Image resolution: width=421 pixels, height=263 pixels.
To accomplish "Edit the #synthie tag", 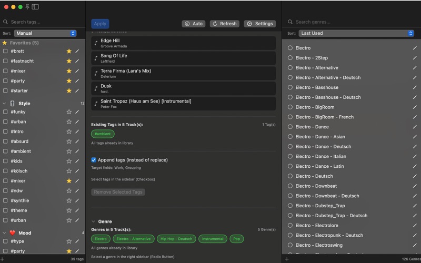I will coord(77,200).
